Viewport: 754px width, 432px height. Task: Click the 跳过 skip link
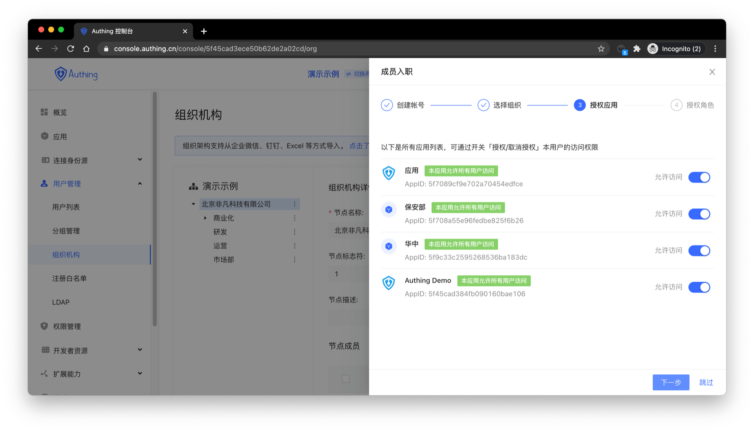[706, 382]
